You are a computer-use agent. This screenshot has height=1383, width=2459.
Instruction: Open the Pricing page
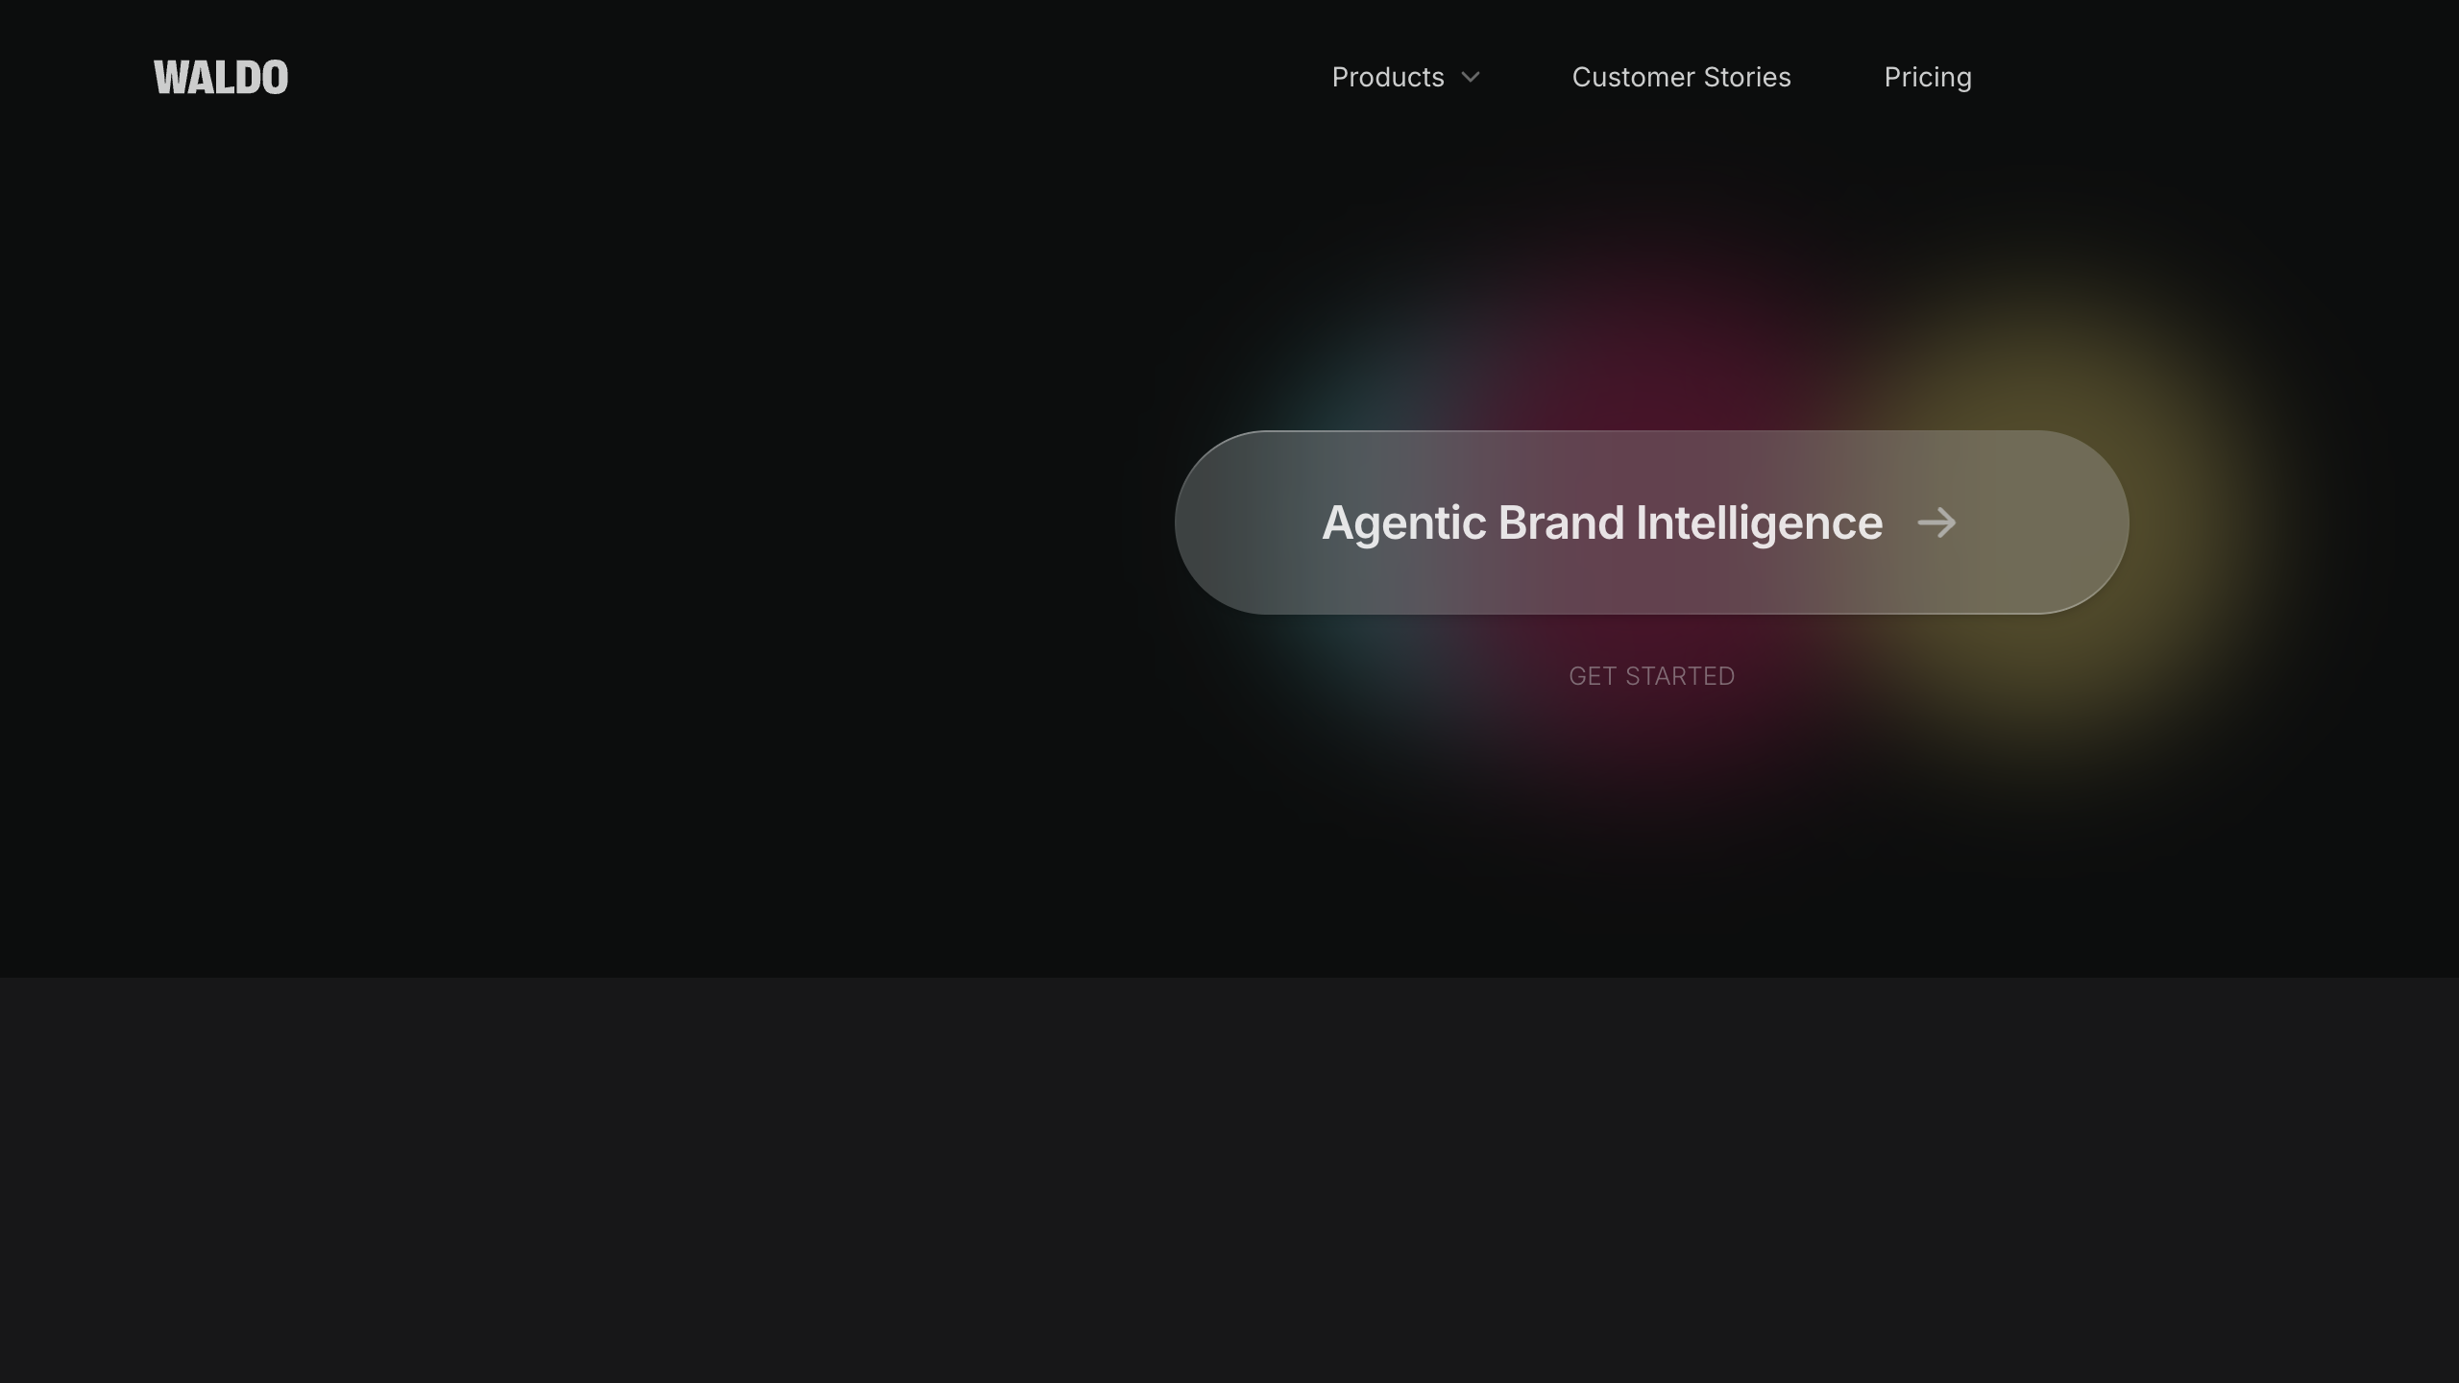pyautogui.click(x=1928, y=77)
